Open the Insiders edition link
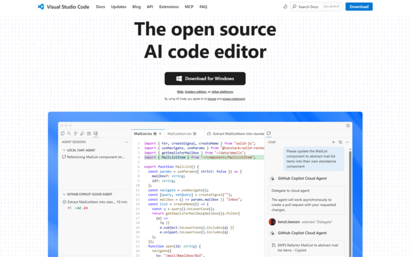This screenshot has height=257, width=410. click(x=196, y=92)
